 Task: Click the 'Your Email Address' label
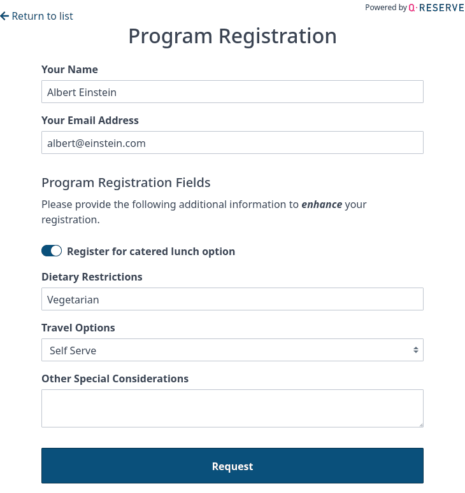click(90, 120)
